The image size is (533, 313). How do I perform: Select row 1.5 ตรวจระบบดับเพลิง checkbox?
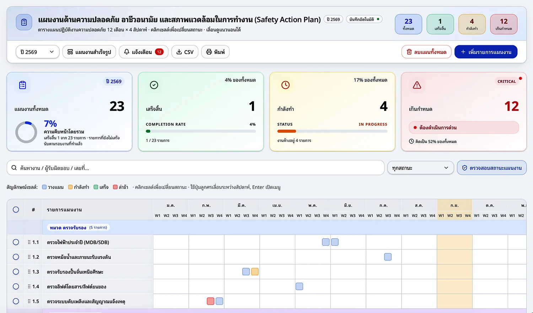(x=16, y=301)
